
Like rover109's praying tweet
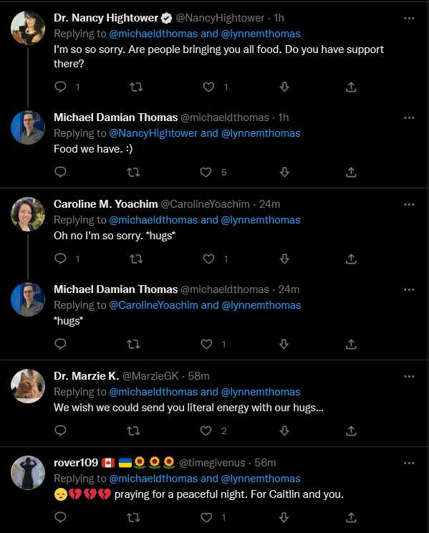coord(206,518)
